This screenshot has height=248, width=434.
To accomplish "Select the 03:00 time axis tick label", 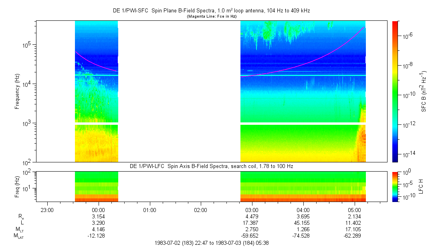I will pyautogui.click(x=252, y=210).
